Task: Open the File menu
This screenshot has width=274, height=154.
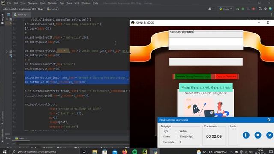Action: click(x=9, y=3)
